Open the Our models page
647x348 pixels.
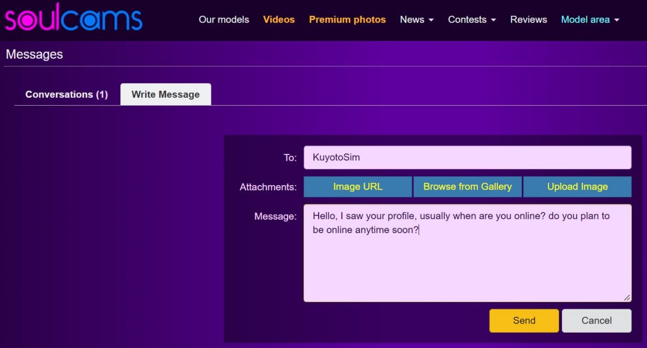(x=224, y=19)
